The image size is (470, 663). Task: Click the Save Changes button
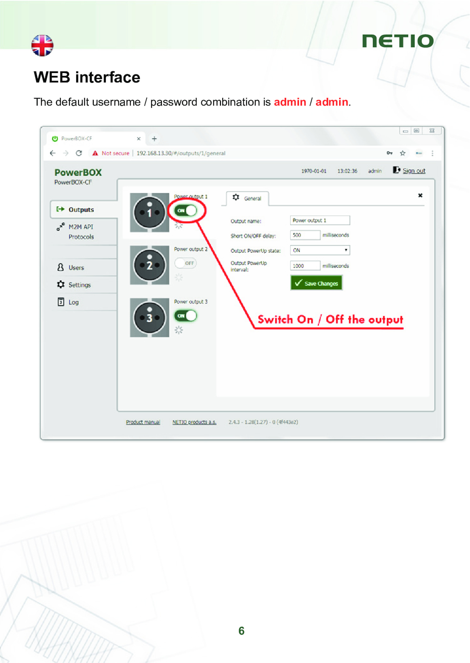[x=316, y=283]
